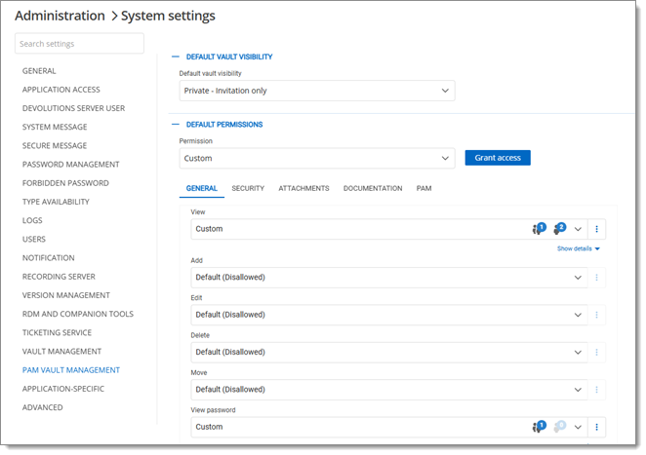Click the Show details link
The image size is (646, 455).
[x=578, y=248]
